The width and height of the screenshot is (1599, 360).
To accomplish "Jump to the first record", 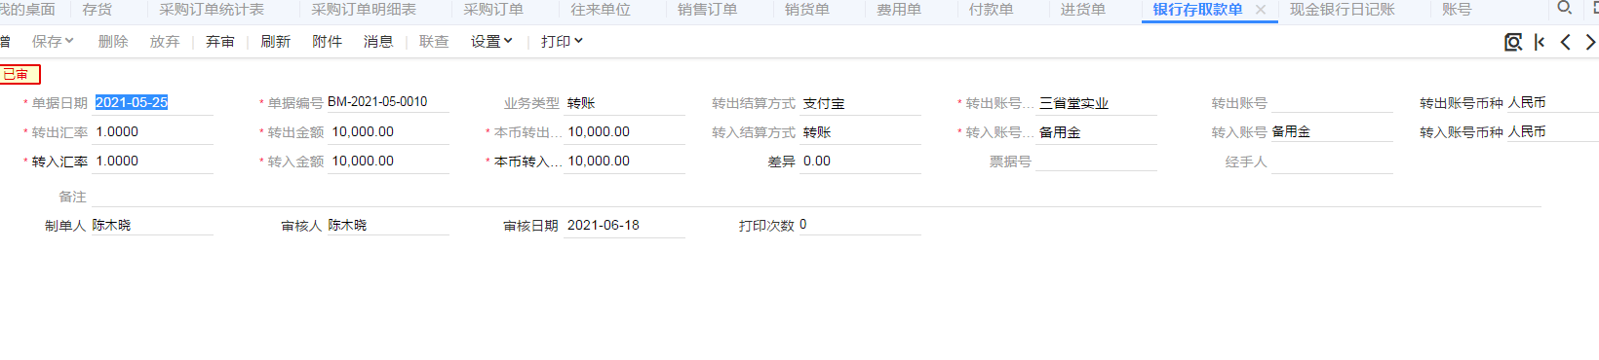I will point(1540,42).
